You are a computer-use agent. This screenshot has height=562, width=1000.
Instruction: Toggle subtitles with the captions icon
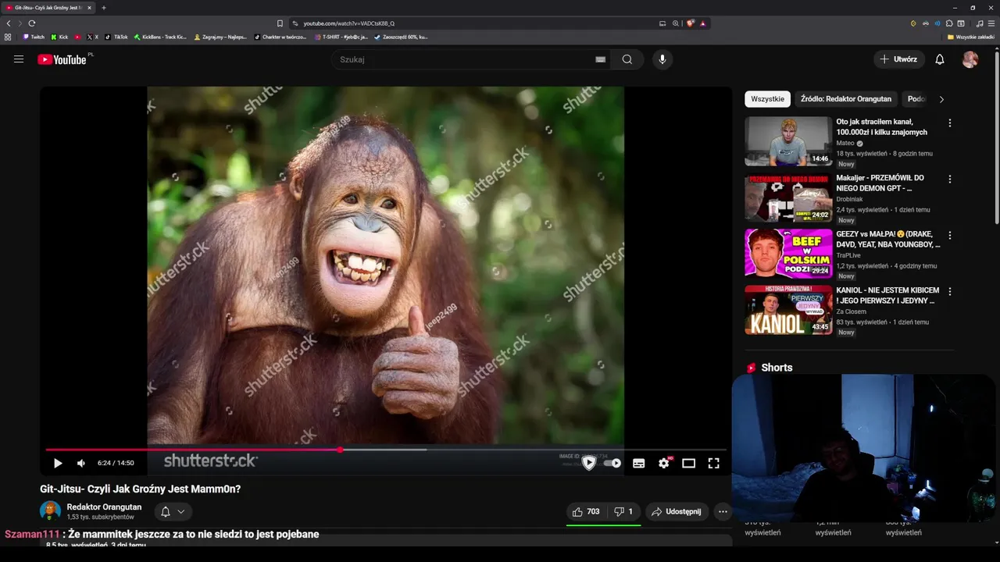tap(638, 463)
